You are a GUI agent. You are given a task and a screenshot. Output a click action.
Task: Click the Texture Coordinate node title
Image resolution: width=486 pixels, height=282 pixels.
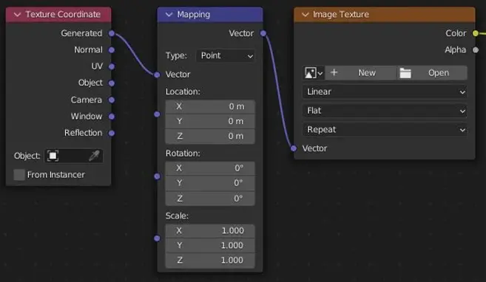point(63,15)
